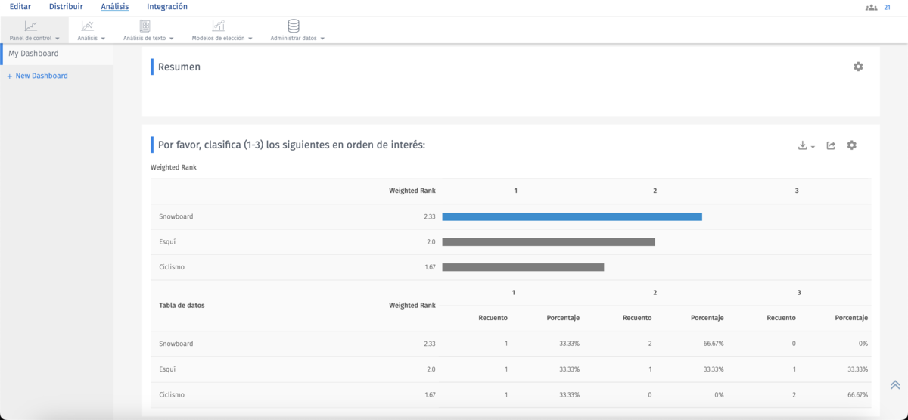908x420 pixels.
Task: Expand the Modelos de elección dropdown
Action: tap(250, 39)
